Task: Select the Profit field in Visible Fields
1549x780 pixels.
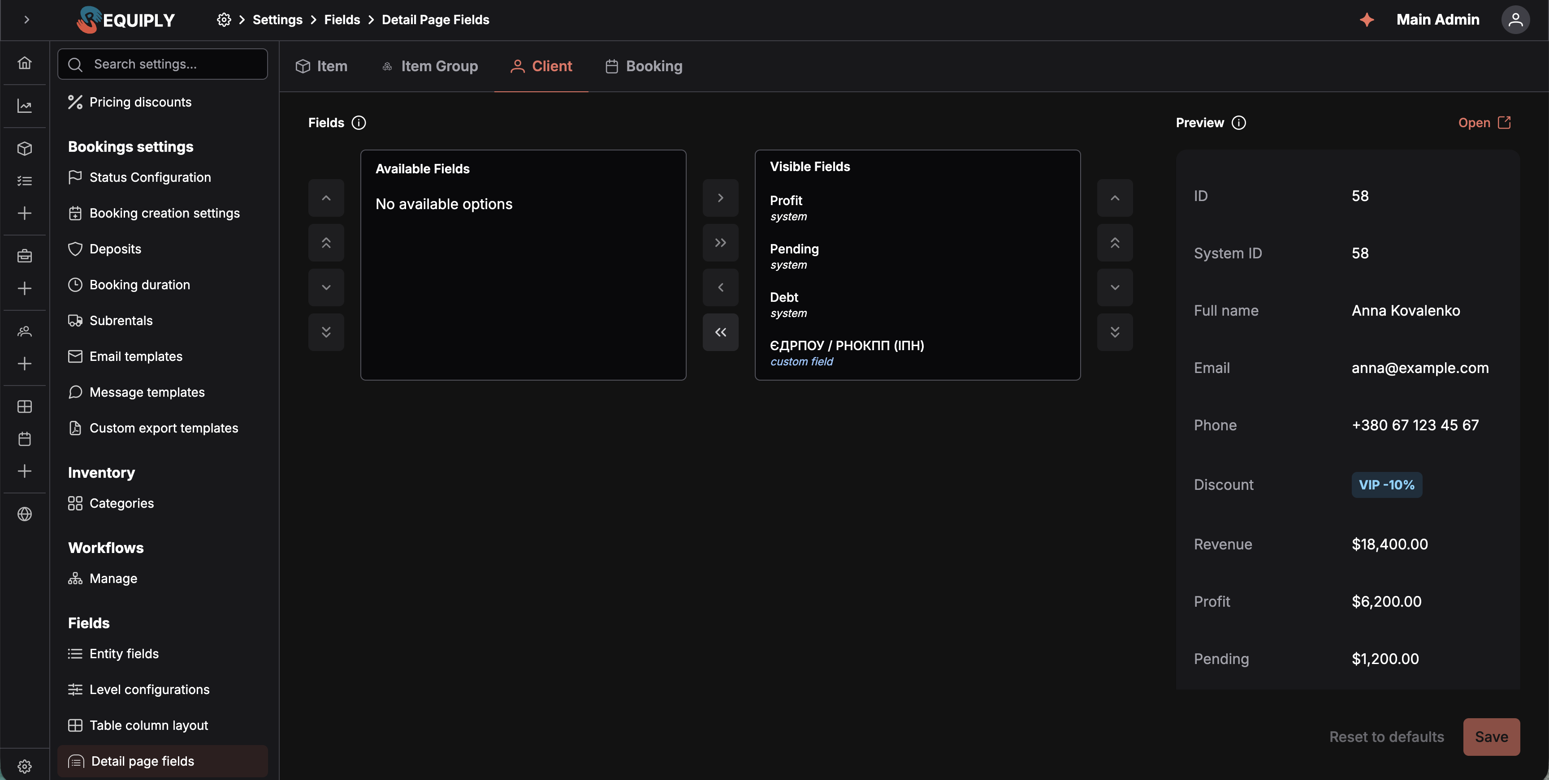Action: [x=917, y=208]
